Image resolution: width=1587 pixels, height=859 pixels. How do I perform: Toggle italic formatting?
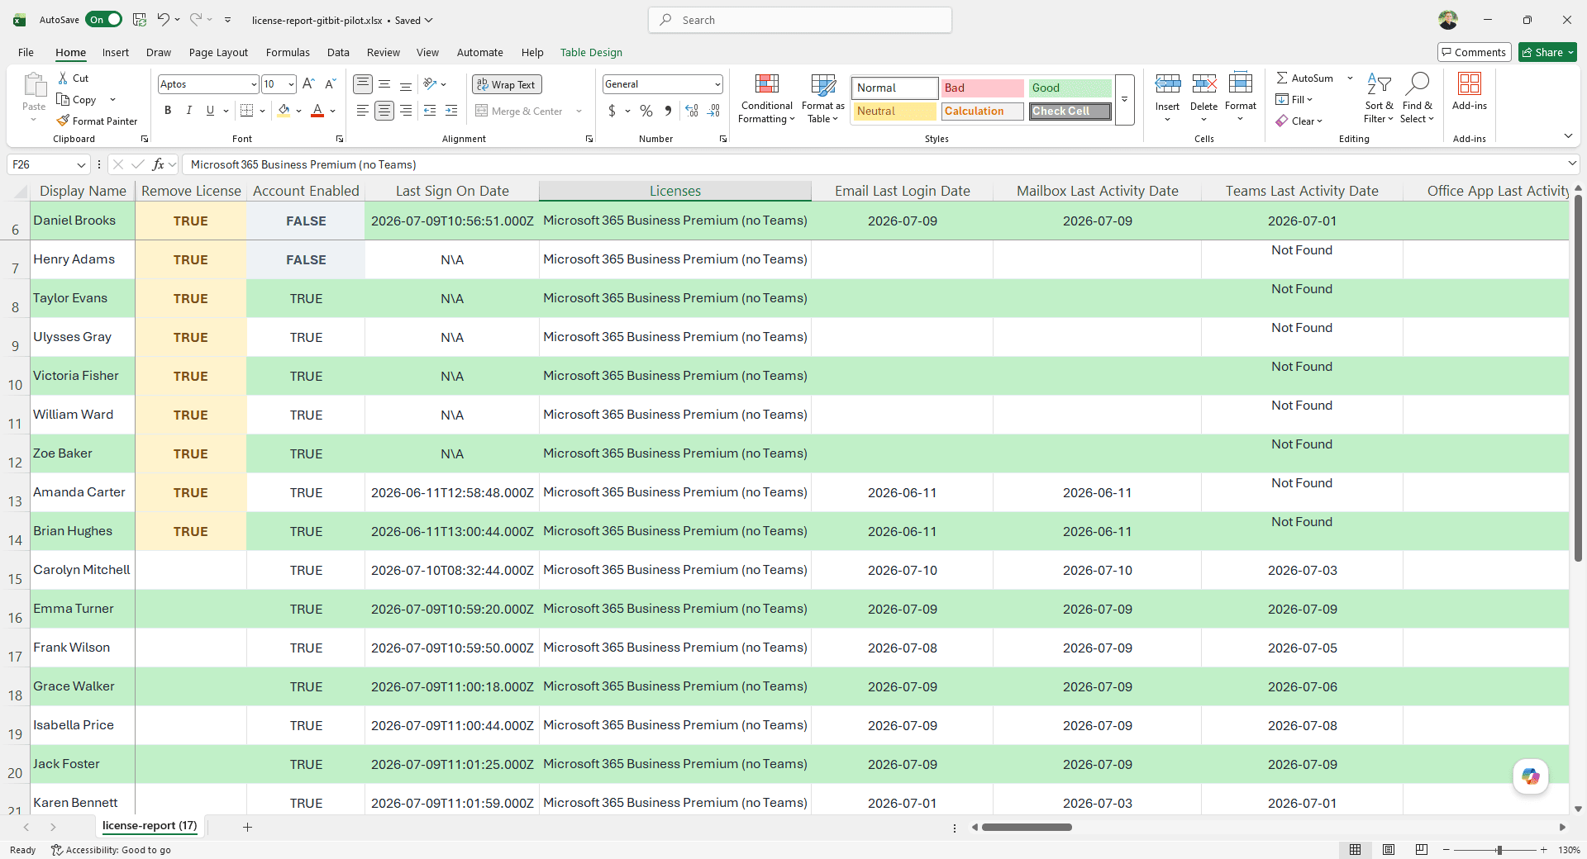click(188, 111)
